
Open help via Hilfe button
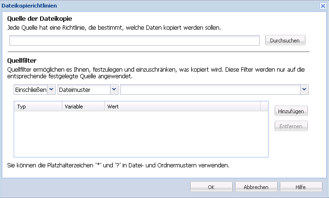[x=301, y=187]
